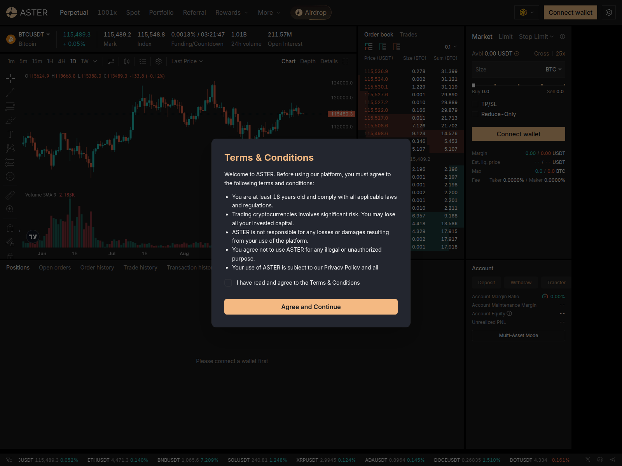Open the chart checklist options icon
Screen dimensions: 622x466
coord(143,61)
